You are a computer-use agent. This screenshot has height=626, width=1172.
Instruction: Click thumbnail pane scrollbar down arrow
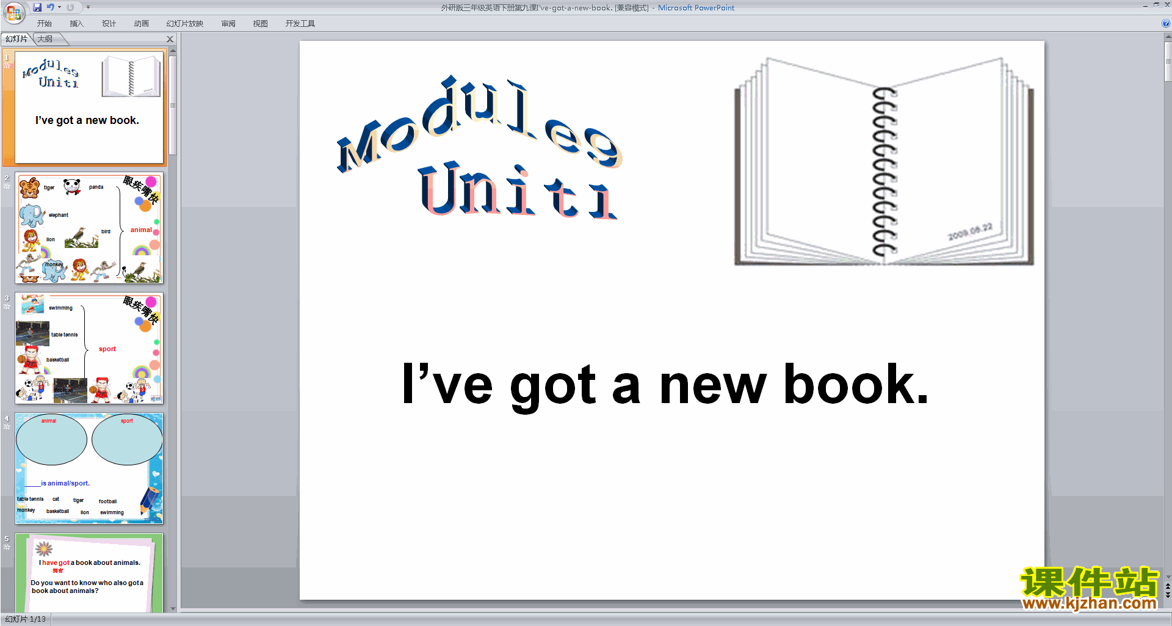(173, 608)
